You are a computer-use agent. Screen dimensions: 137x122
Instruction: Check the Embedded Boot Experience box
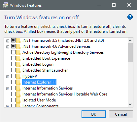click(13, 58)
